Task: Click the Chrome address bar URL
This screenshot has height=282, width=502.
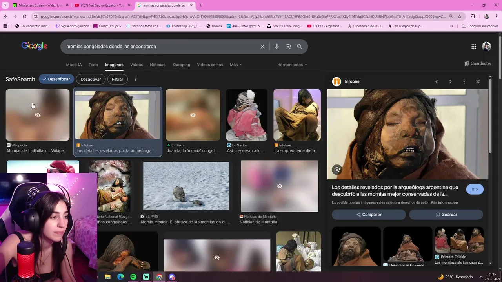Action: pos(243,16)
